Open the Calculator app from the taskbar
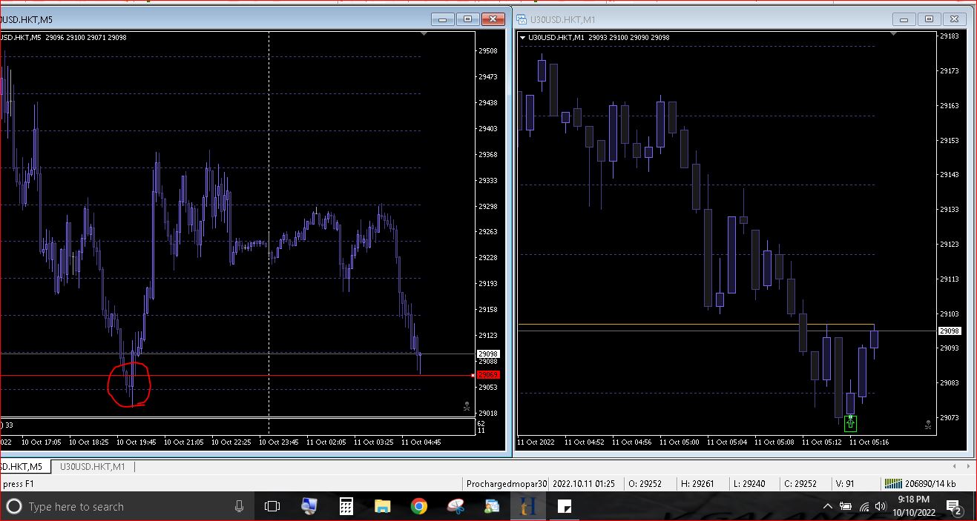Screen dimensions: 977x521 (346, 506)
